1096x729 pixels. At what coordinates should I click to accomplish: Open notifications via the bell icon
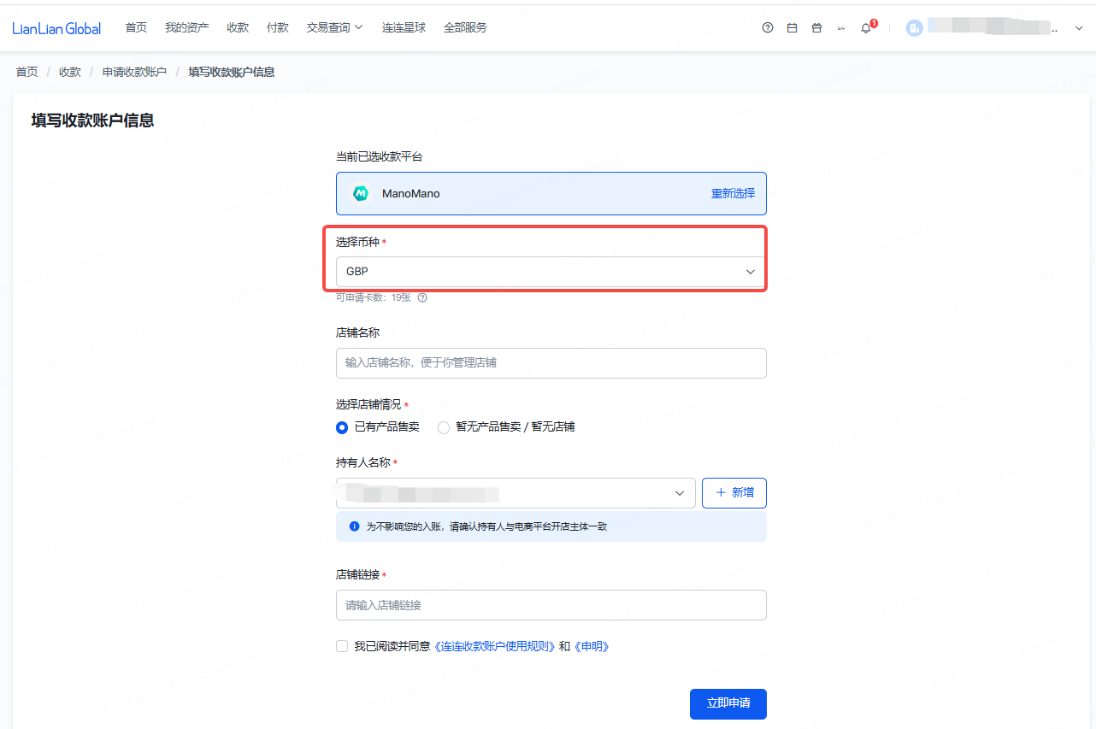pos(866,28)
